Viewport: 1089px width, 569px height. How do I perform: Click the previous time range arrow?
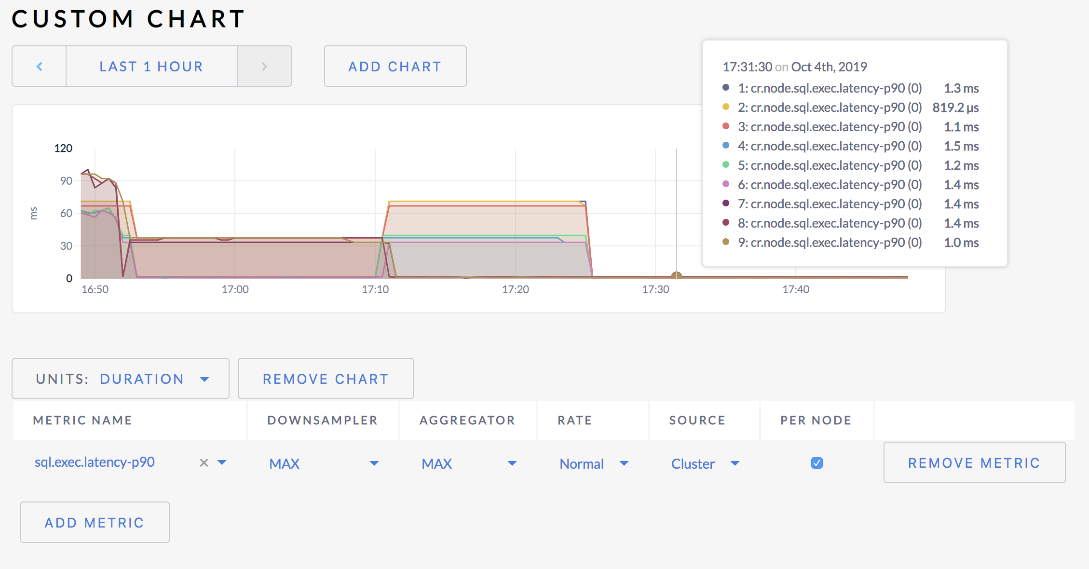pyautogui.click(x=39, y=66)
